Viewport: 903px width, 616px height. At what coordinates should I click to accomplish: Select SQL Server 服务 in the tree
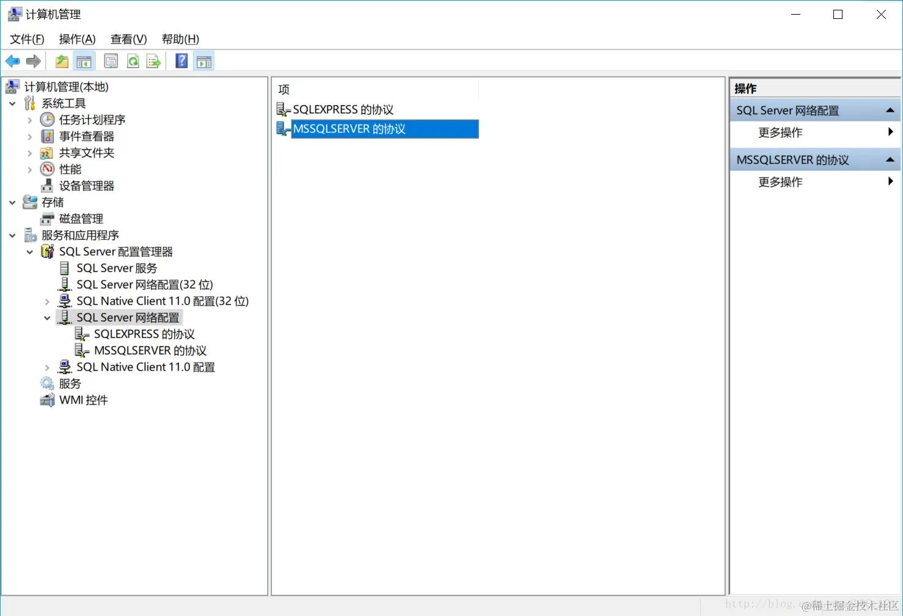[117, 268]
